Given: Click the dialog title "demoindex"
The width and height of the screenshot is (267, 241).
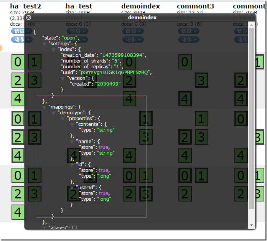Looking at the screenshot, I should click(142, 17).
